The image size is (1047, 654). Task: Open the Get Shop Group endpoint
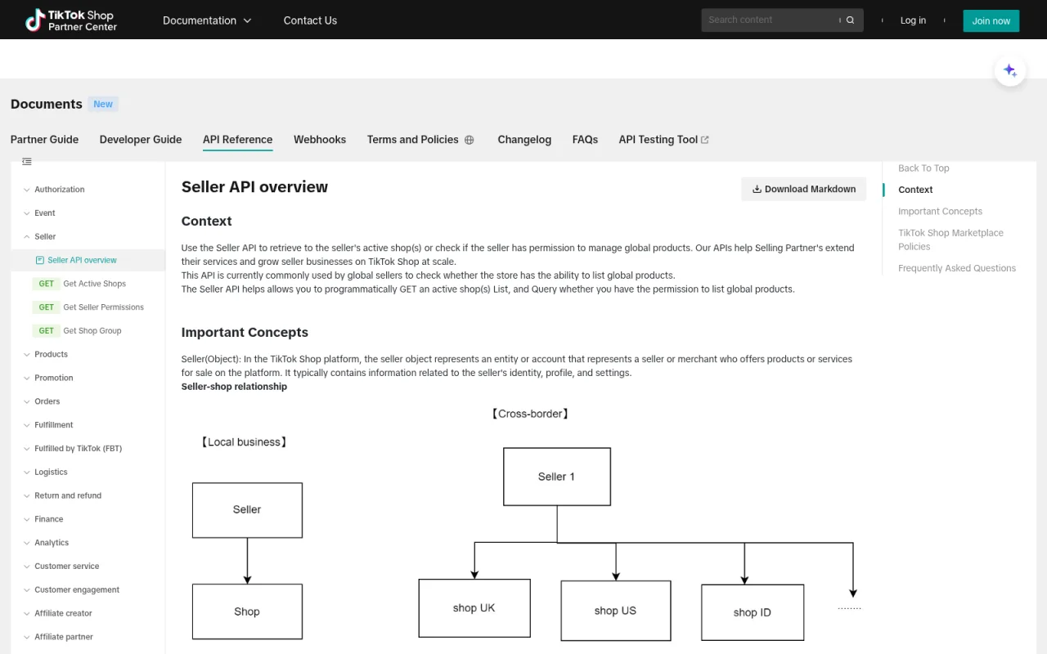pos(92,331)
